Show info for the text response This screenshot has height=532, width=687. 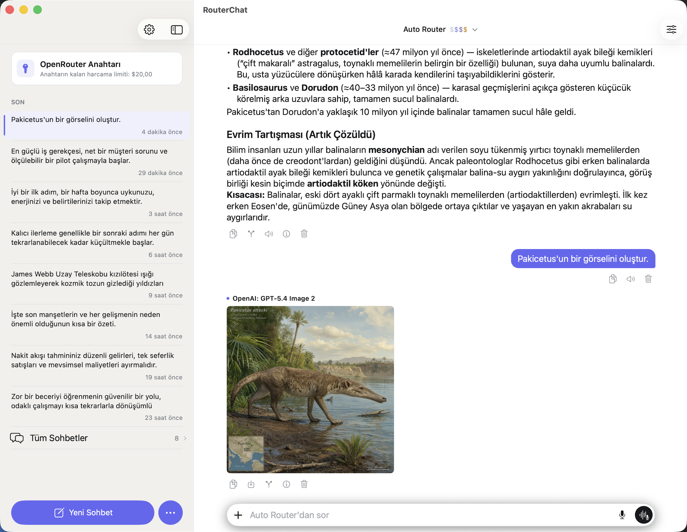click(286, 234)
